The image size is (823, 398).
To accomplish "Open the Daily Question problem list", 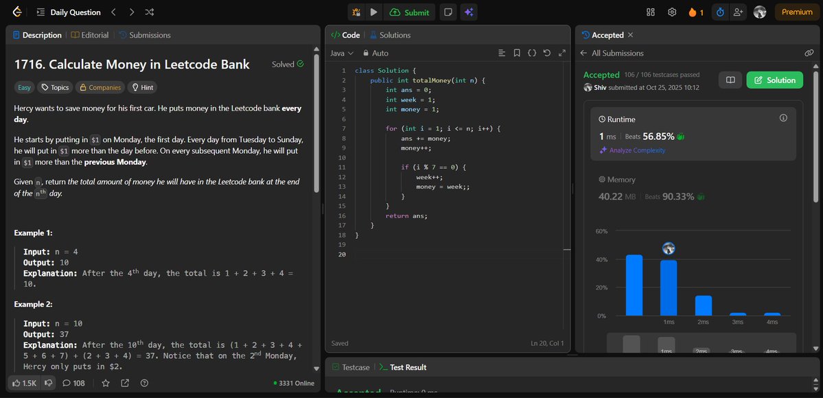I will (x=68, y=12).
